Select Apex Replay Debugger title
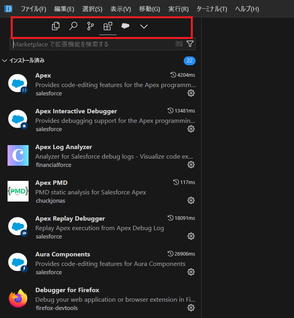Viewport: 294px width, 318px height. 70,218
